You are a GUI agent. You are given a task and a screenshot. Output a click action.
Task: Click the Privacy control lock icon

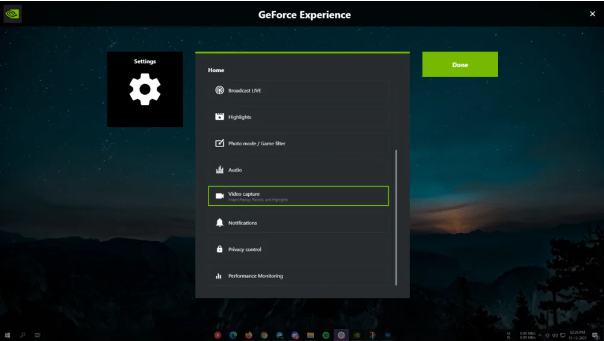[x=219, y=249]
